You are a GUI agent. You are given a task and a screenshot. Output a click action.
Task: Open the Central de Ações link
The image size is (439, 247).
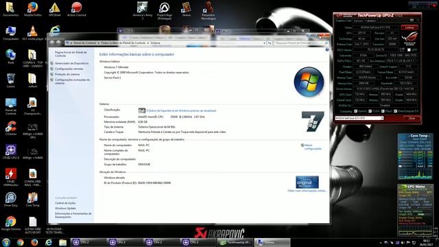pyautogui.click(x=65, y=203)
